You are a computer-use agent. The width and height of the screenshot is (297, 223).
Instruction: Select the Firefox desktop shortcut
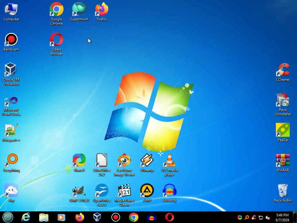point(102,12)
